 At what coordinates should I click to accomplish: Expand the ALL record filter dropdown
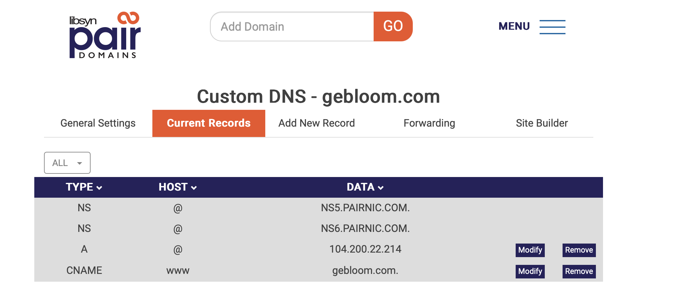67,163
